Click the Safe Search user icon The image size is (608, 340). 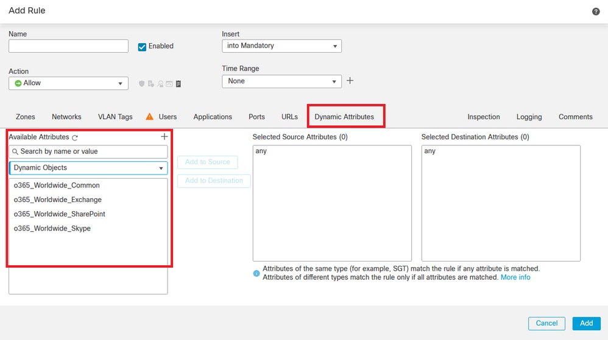pyautogui.click(x=160, y=84)
